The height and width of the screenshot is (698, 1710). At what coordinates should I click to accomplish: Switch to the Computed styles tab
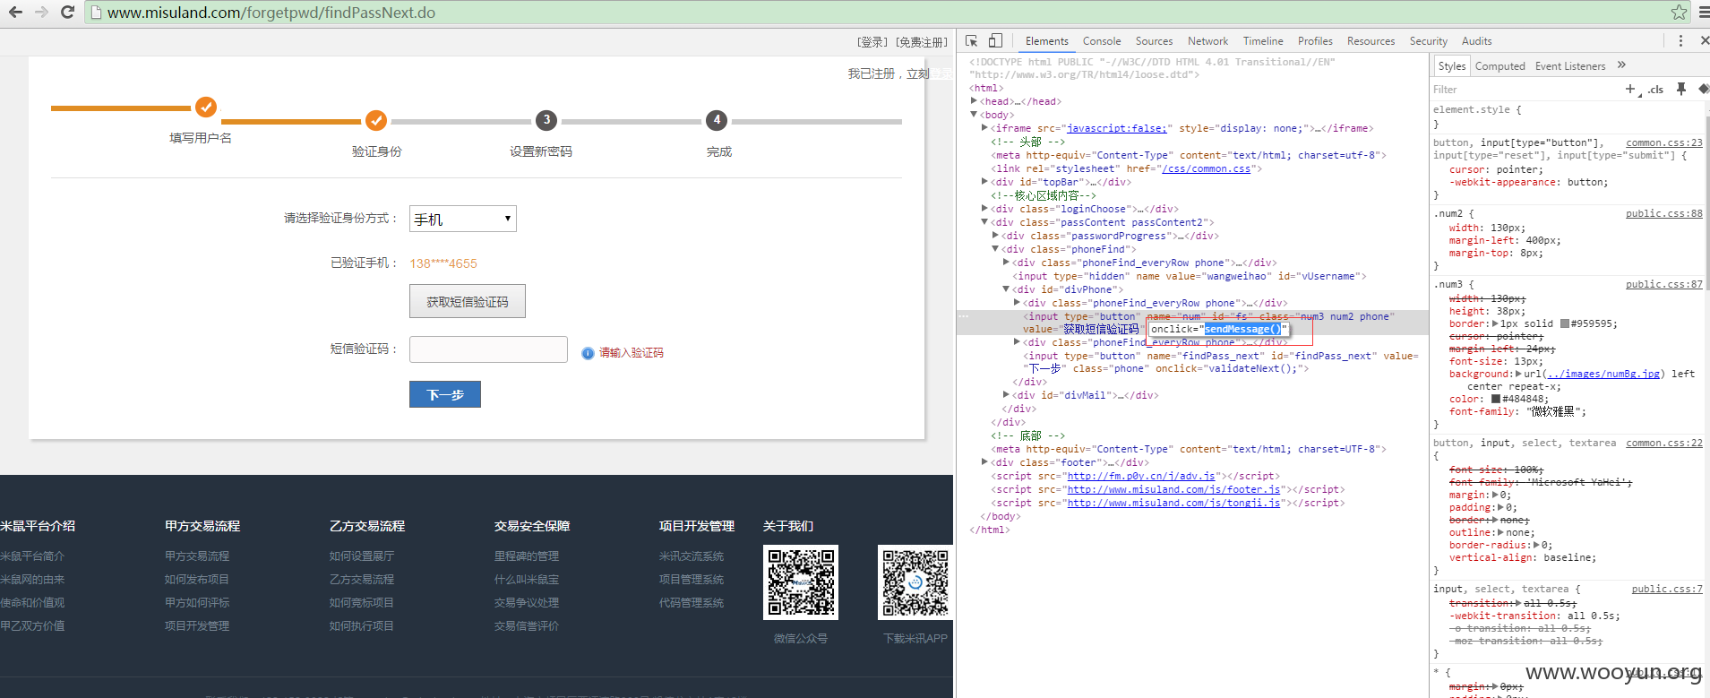coord(1499,66)
